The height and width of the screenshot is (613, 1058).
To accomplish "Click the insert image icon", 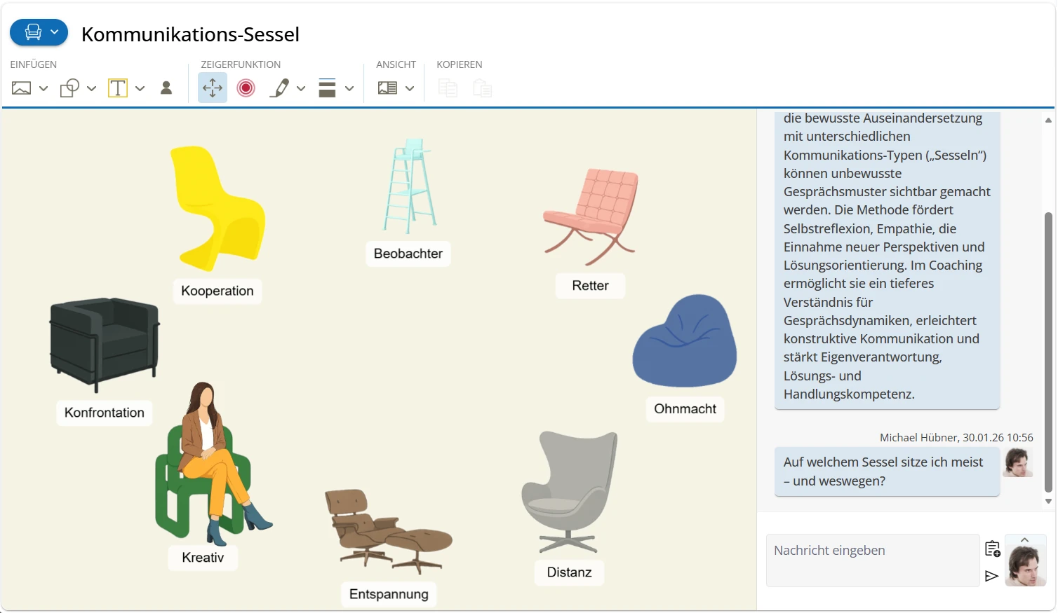I will coord(22,88).
